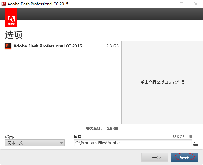Click the 安装总计 total label
203x165 pixels.
pos(94,129)
